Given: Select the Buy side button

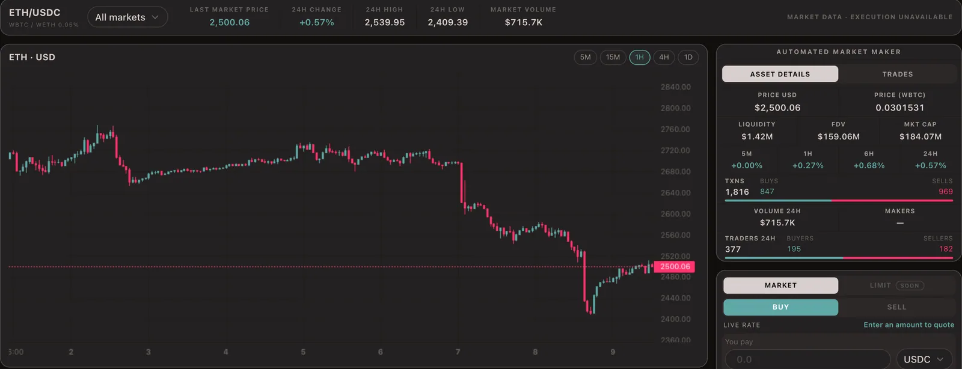Looking at the screenshot, I should coord(780,307).
